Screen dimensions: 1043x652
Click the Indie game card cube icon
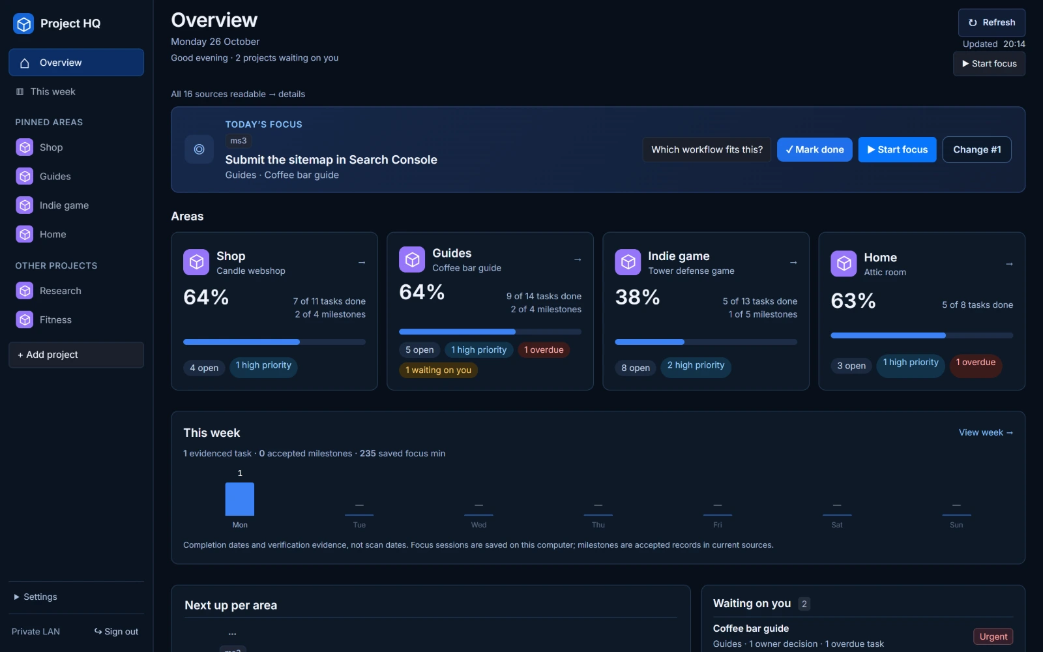pyautogui.click(x=628, y=262)
